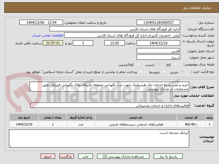The width and height of the screenshot is (219, 164).
Task: Open اطلاعات تماس خریدار link
Action: click(48, 35)
